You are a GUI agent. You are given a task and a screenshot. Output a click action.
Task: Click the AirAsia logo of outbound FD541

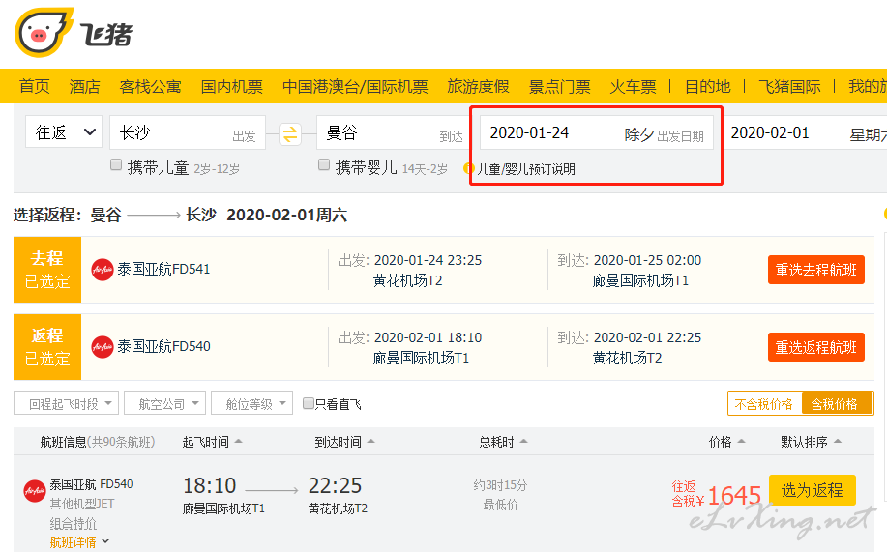coord(103,269)
